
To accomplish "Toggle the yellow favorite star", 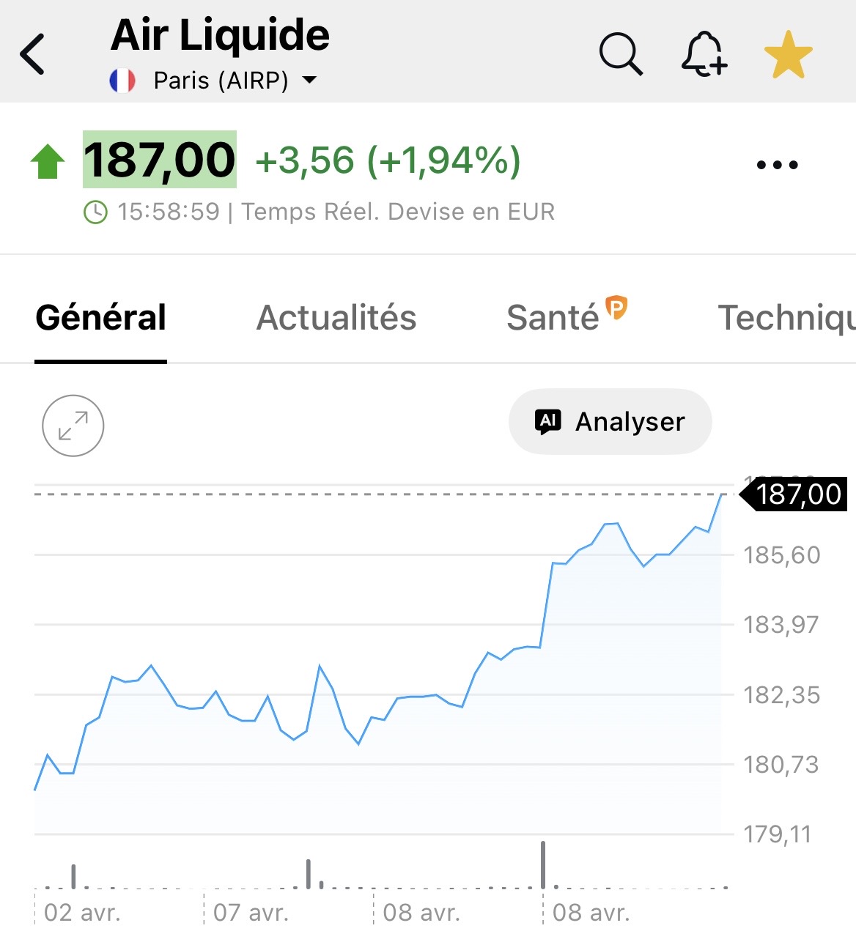I will [788, 55].
